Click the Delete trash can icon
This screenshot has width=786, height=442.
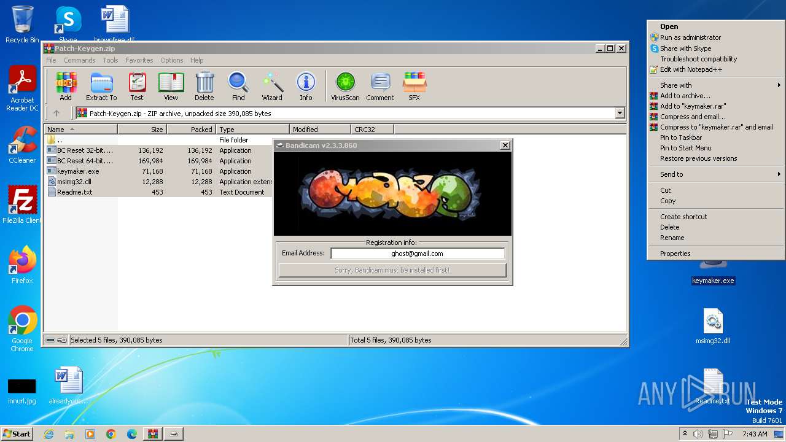204,86
